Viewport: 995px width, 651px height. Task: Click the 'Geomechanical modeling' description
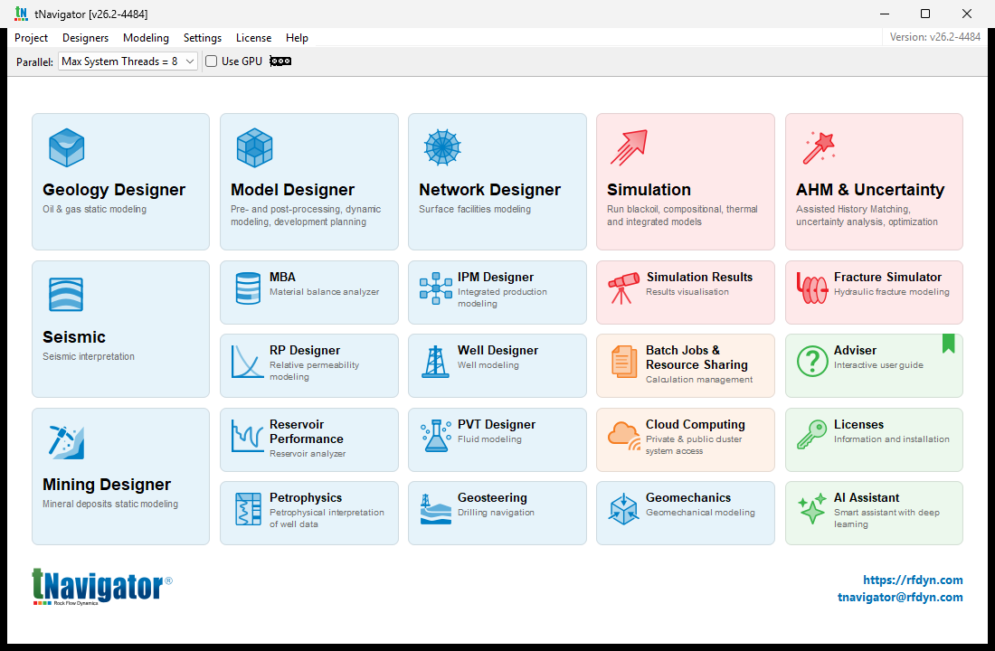click(x=700, y=512)
